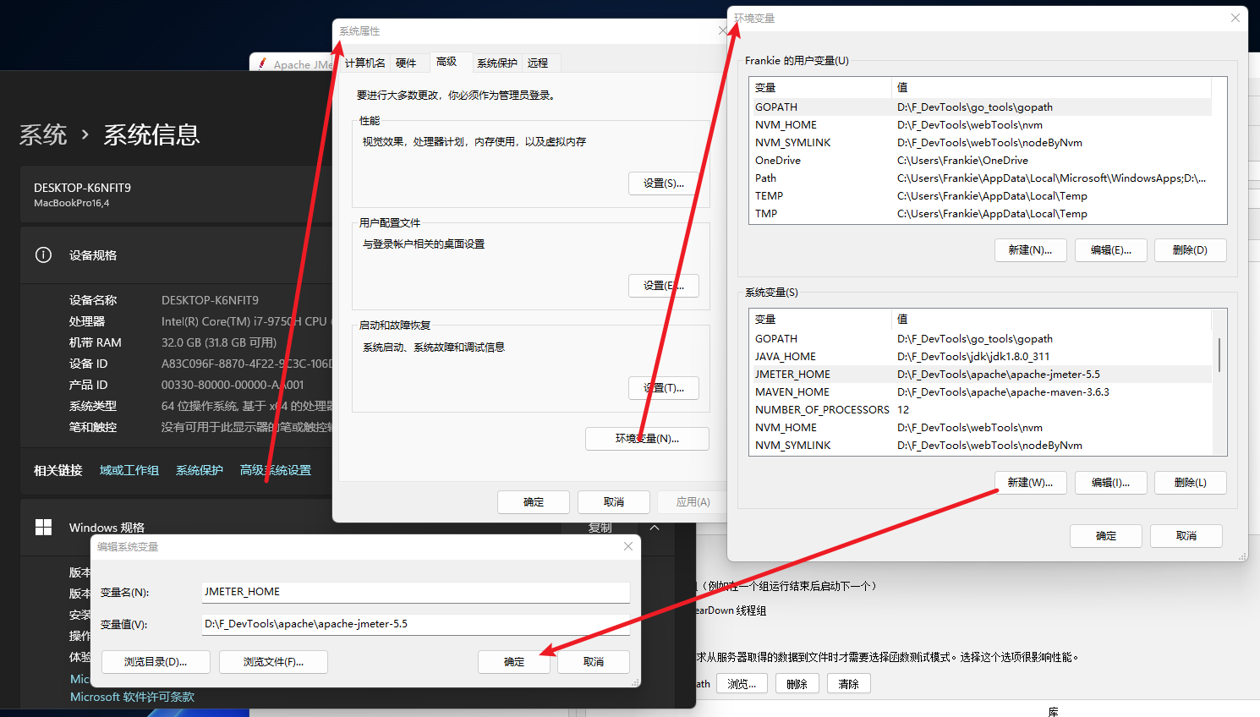This screenshot has height=717, width=1260.
Task: Click the Apache JMeter window feather icon
Action: [x=264, y=63]
